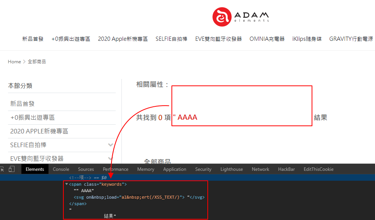
Task: Open 2020 Apple新機專區 in top navigation
Action: click(123, 39)
